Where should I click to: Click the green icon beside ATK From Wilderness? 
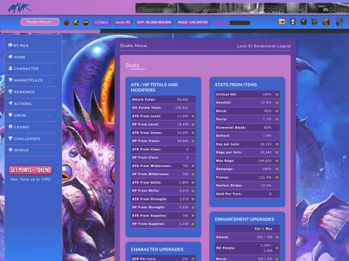pos(193,166)
